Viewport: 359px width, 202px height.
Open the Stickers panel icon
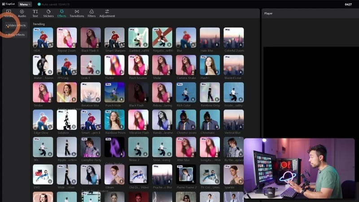coord(48,12)
